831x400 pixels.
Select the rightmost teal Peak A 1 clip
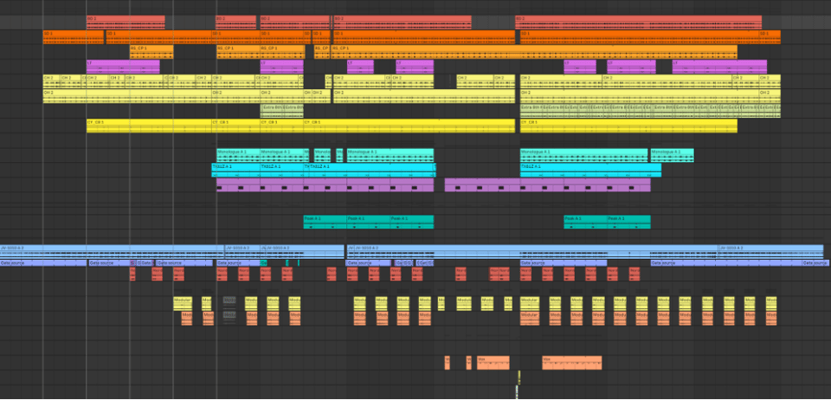click(628, 222)
